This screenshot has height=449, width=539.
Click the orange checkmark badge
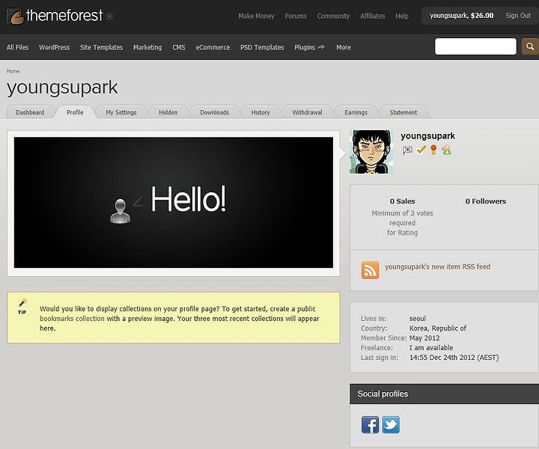(x=421, y=150)
